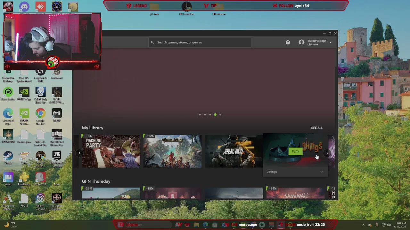Expand the 9 Kings game details chevron
Image resolution: width=410 pixels, height=230 pixels.
322,172
